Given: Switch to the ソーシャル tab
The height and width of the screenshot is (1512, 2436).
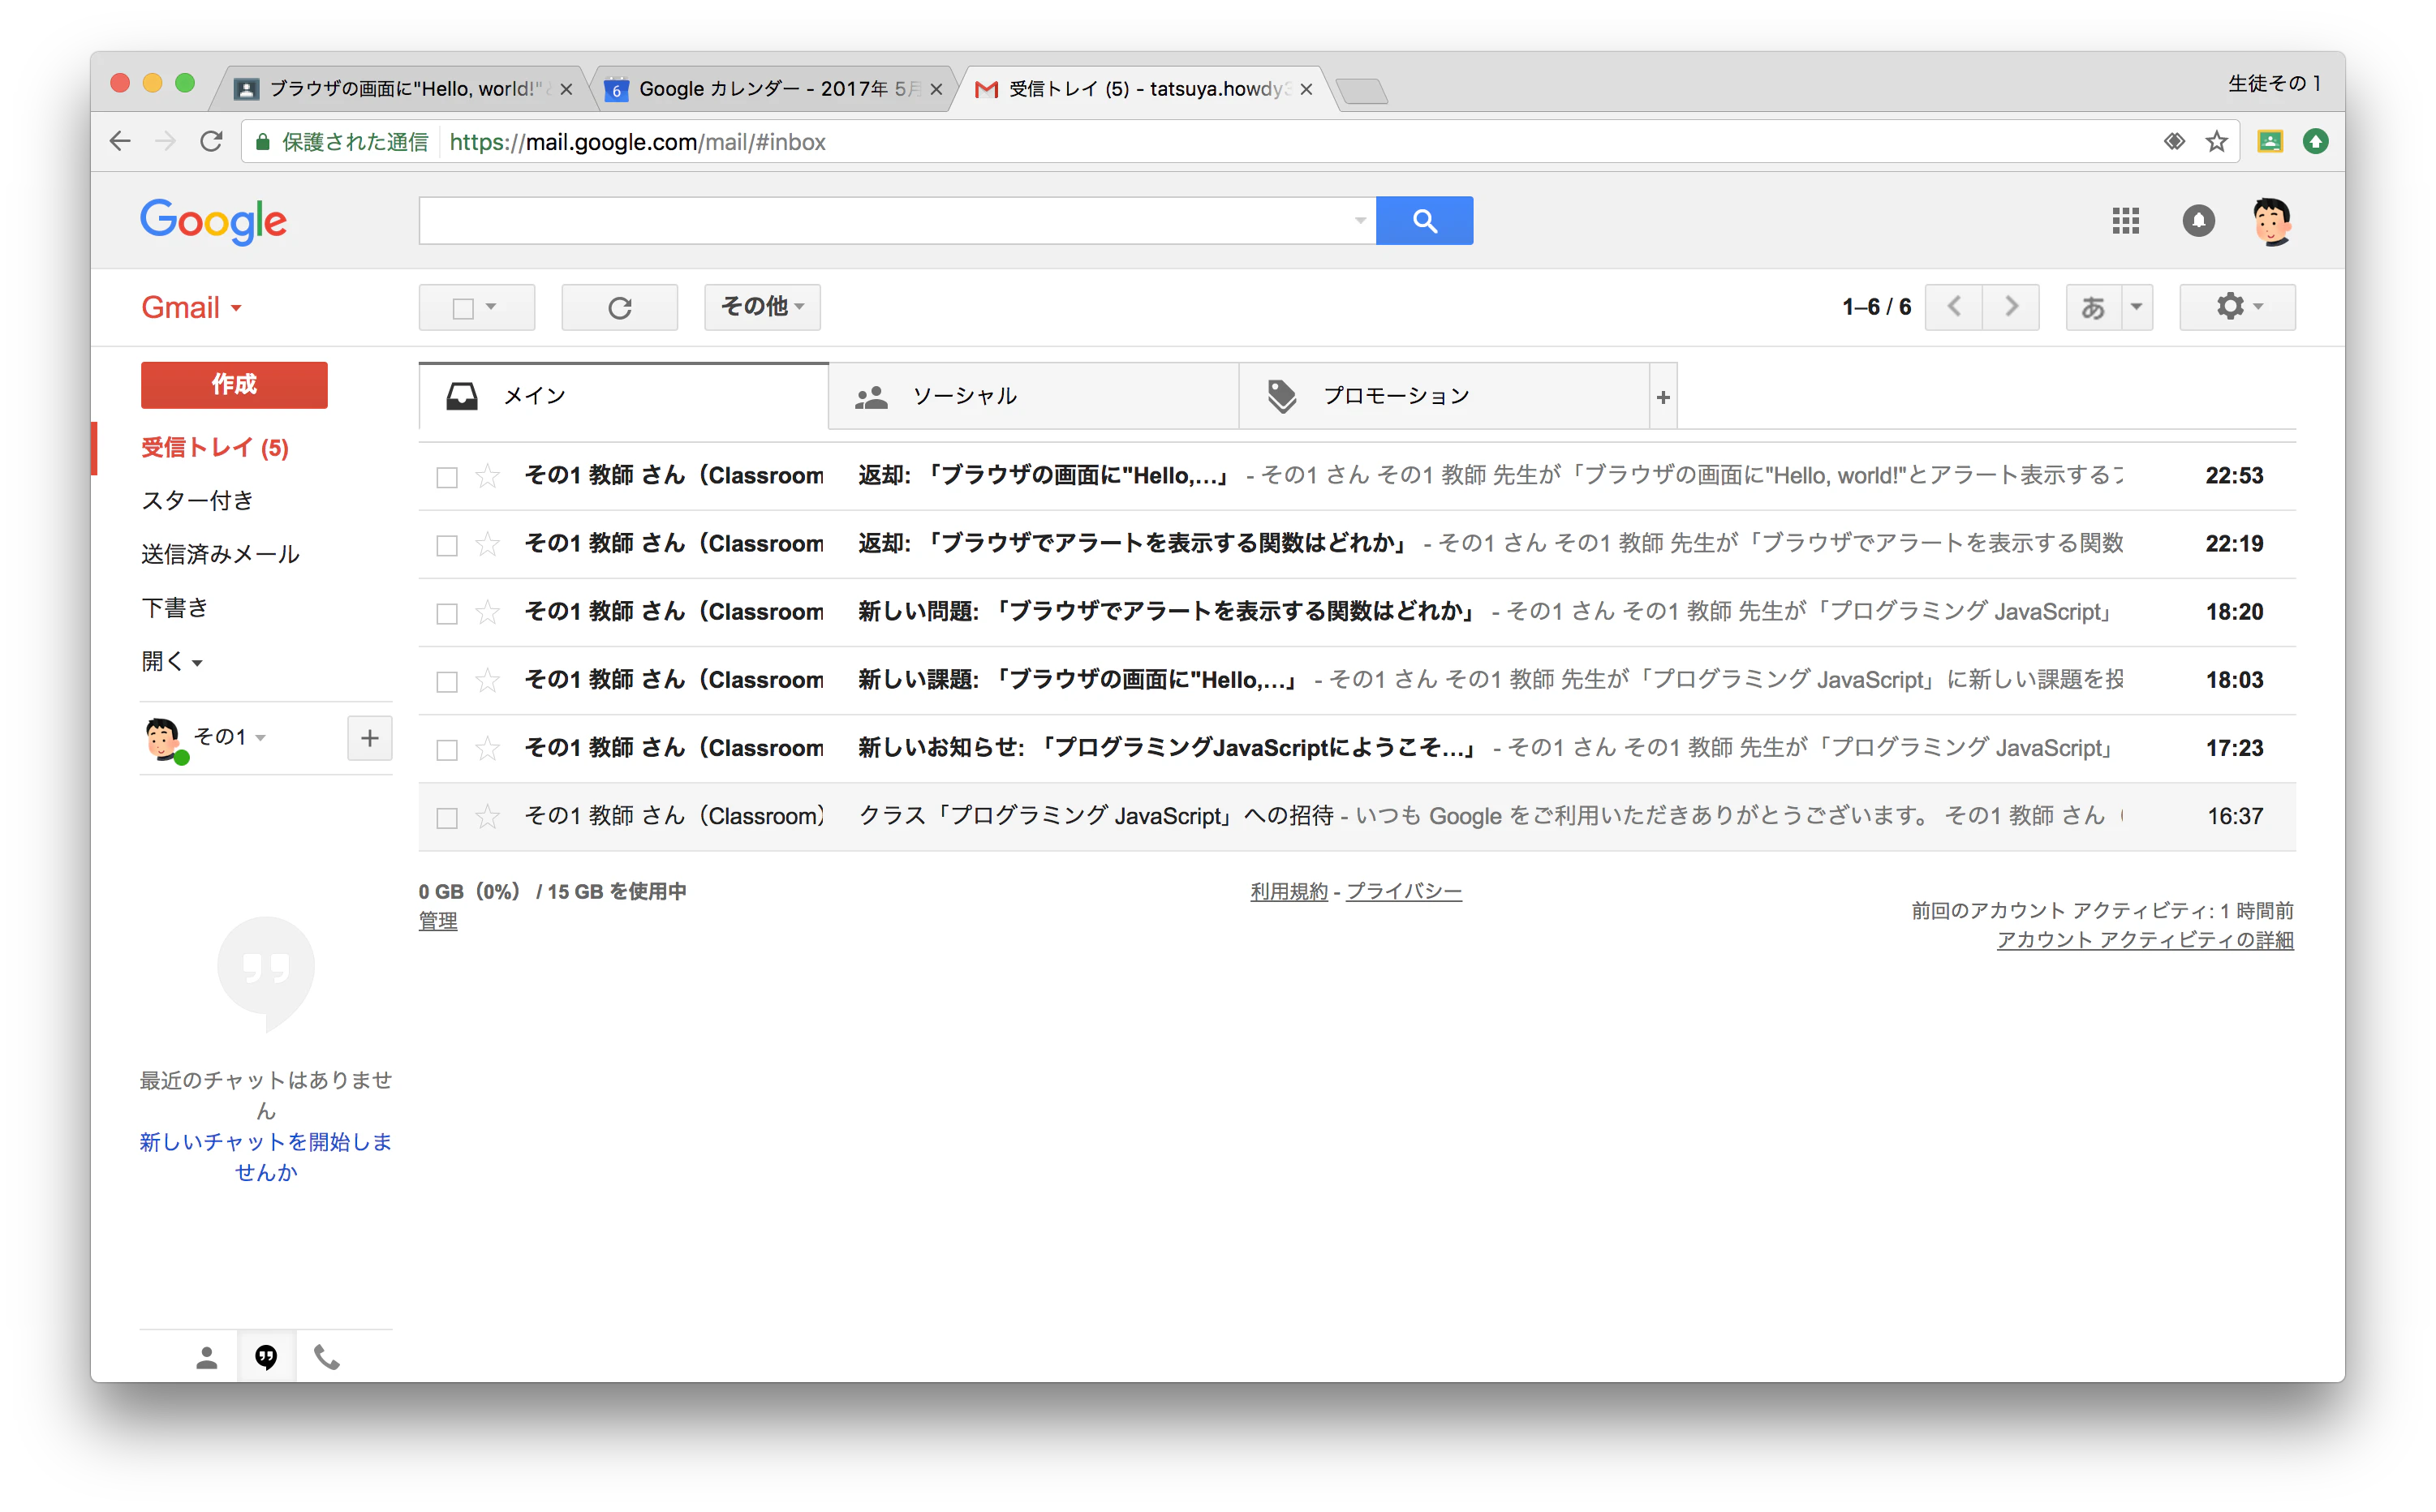Looking at the screenshot, I should tap(1034, 397).
